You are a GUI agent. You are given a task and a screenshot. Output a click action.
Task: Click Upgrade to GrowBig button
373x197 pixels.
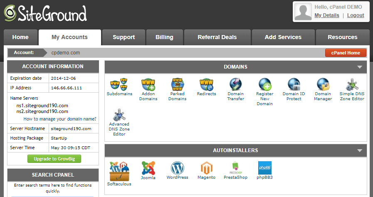click(54, 159)
